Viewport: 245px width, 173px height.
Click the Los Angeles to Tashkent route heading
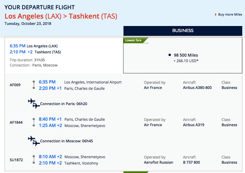(61, 16)
